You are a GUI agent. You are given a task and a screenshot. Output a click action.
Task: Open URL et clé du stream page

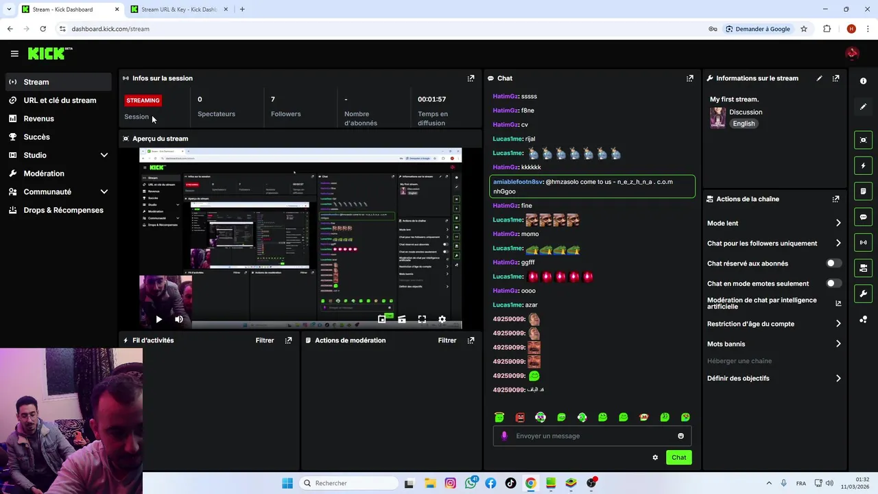[58, 100]
